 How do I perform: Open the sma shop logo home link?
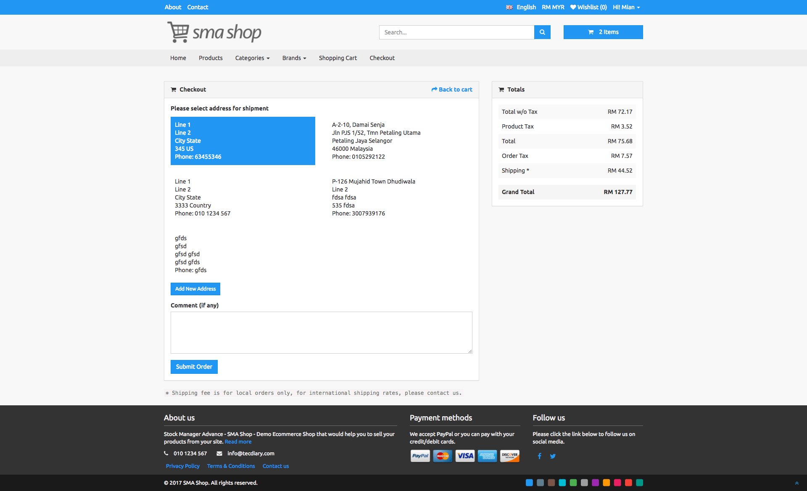[x=214, y=32]
